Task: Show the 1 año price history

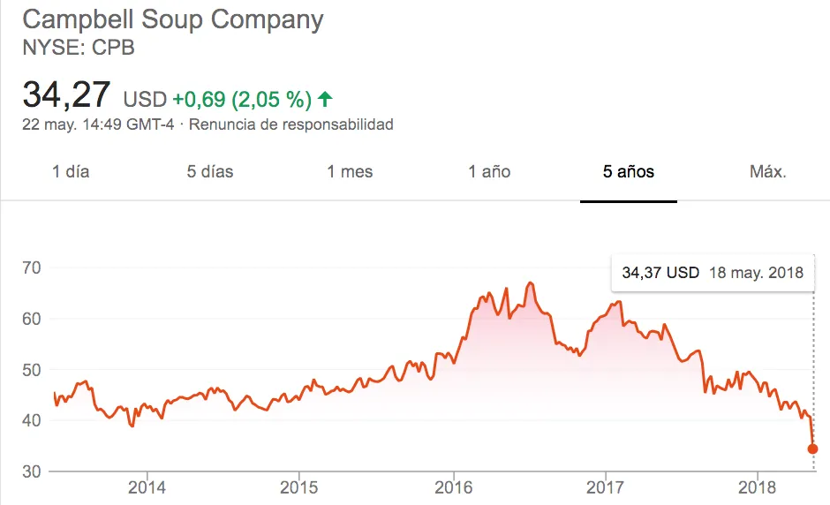Action: coord(489,171)
